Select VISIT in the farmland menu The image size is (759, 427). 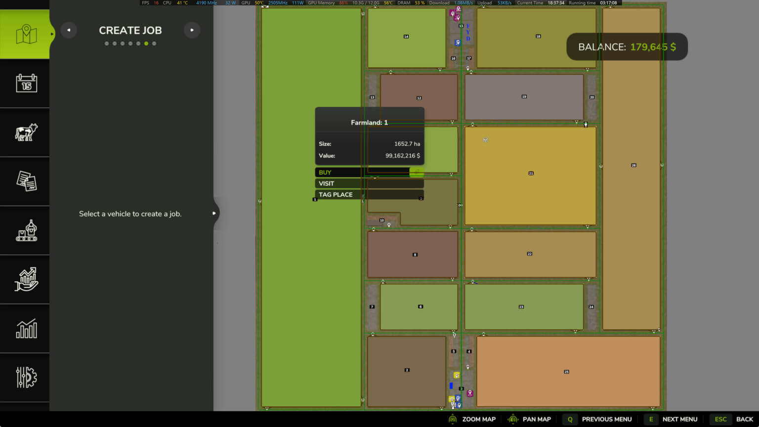[x=369, y=183]
